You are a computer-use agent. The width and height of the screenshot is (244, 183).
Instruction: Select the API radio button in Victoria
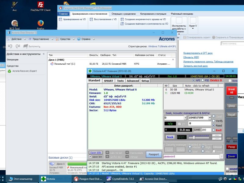(194, 81)
